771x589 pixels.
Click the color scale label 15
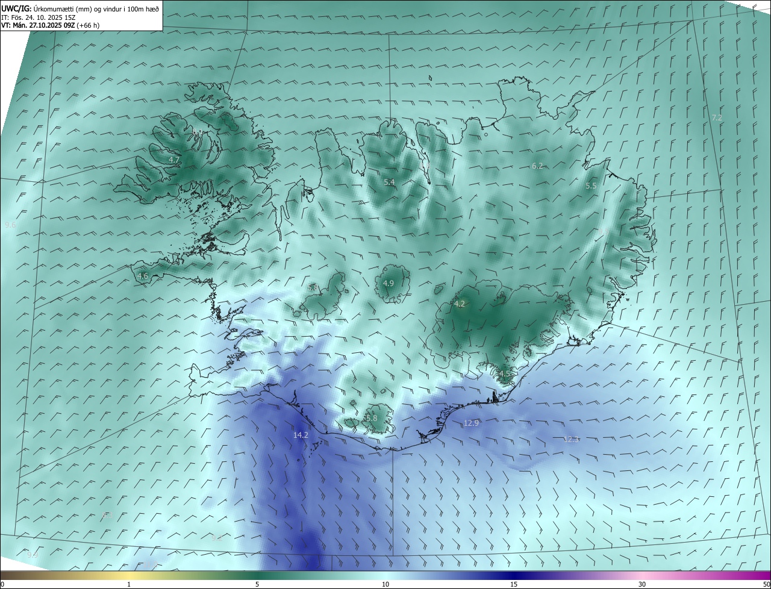click(x=514, y=584)
